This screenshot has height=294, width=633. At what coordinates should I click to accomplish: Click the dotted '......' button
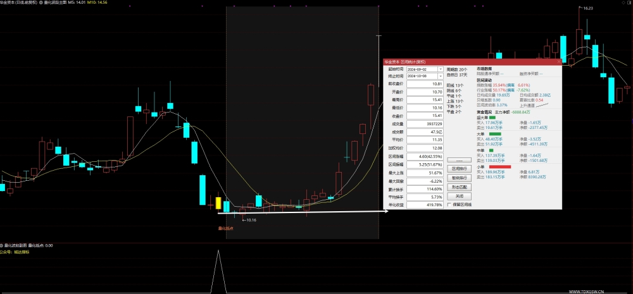(x=459, y=161)
